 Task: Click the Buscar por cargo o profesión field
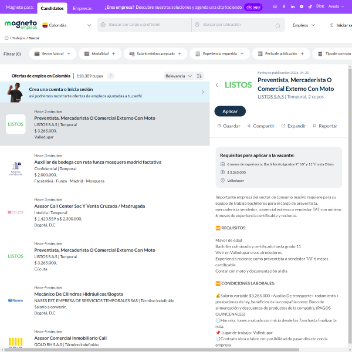tap(147, 25)
